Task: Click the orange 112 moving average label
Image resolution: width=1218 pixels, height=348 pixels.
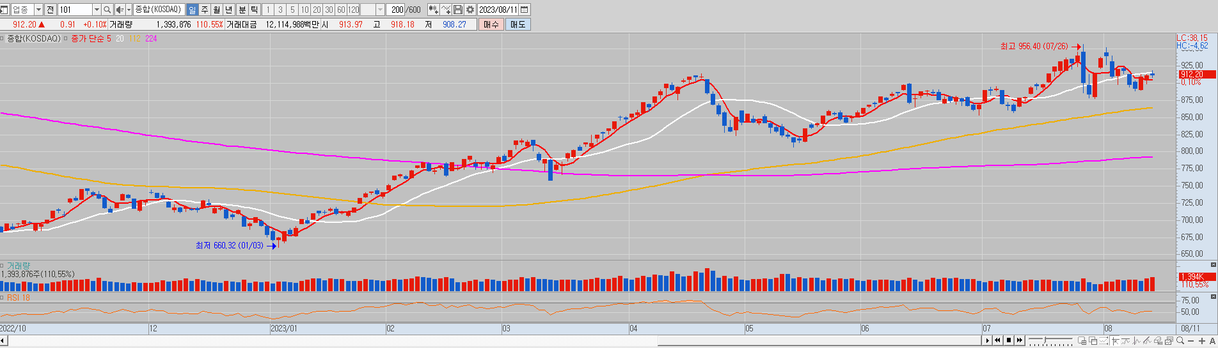Action: pos(134,38)
